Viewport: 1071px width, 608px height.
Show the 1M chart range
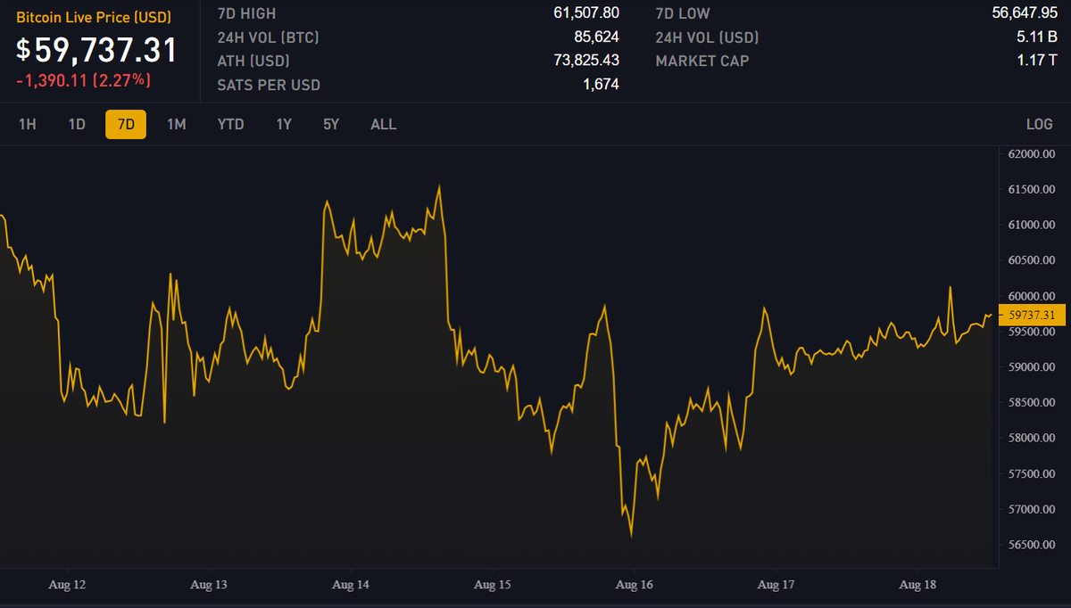pyautogui.click(x=176, y=125)
